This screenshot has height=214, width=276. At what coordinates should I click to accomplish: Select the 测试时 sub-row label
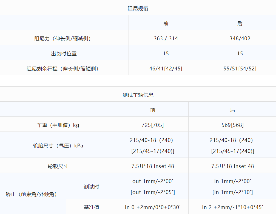pos(91,187)
